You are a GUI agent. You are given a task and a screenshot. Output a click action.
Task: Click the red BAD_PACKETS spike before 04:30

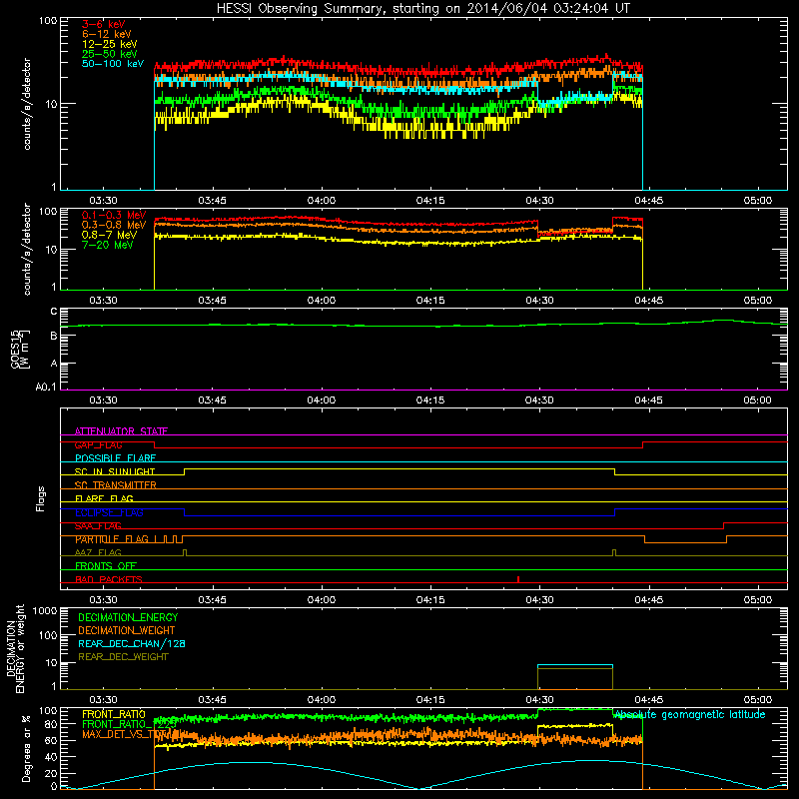coord(518,579)
